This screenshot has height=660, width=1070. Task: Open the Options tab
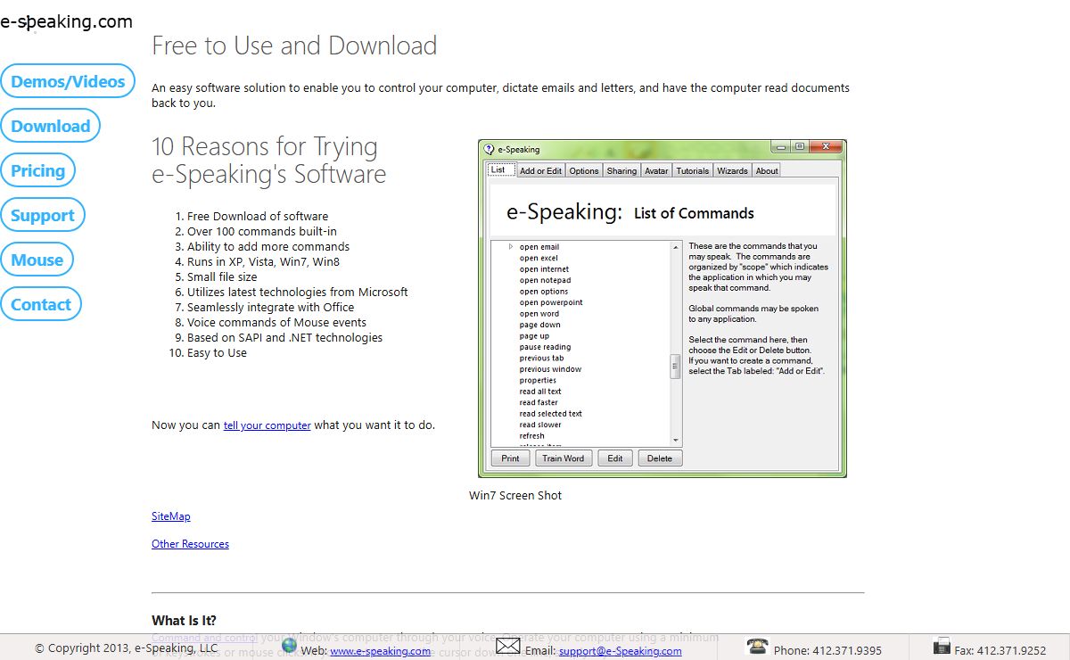584,170
